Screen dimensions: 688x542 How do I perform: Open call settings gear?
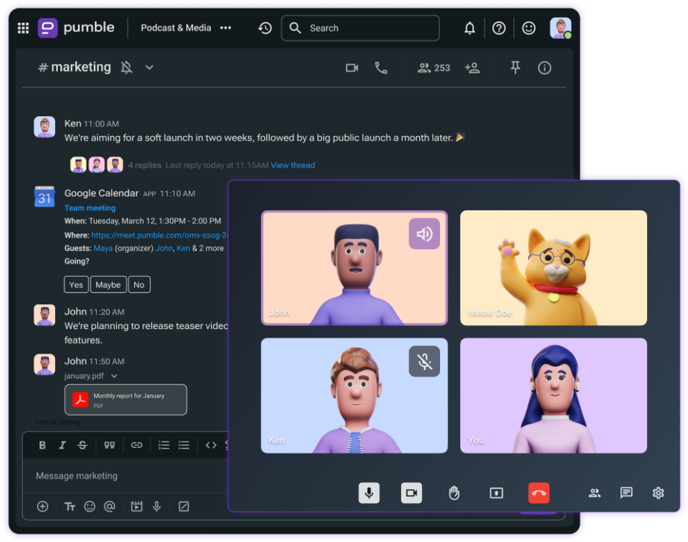coord(658,493)
